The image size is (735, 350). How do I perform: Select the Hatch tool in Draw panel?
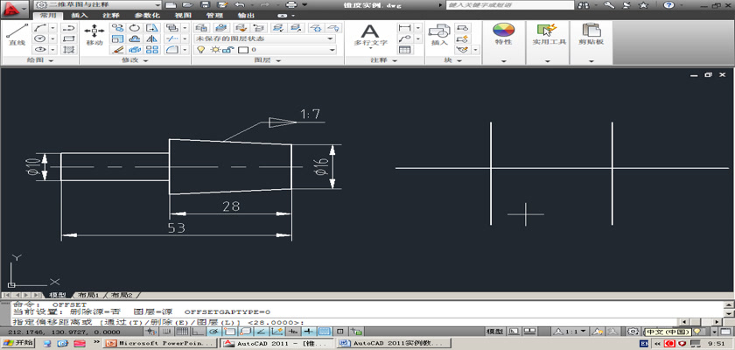pos(69,49)
